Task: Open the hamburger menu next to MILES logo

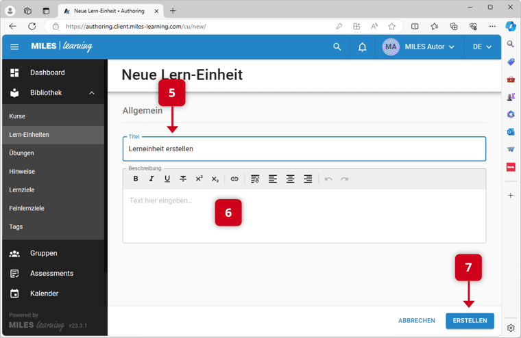Action: point(14,47)
